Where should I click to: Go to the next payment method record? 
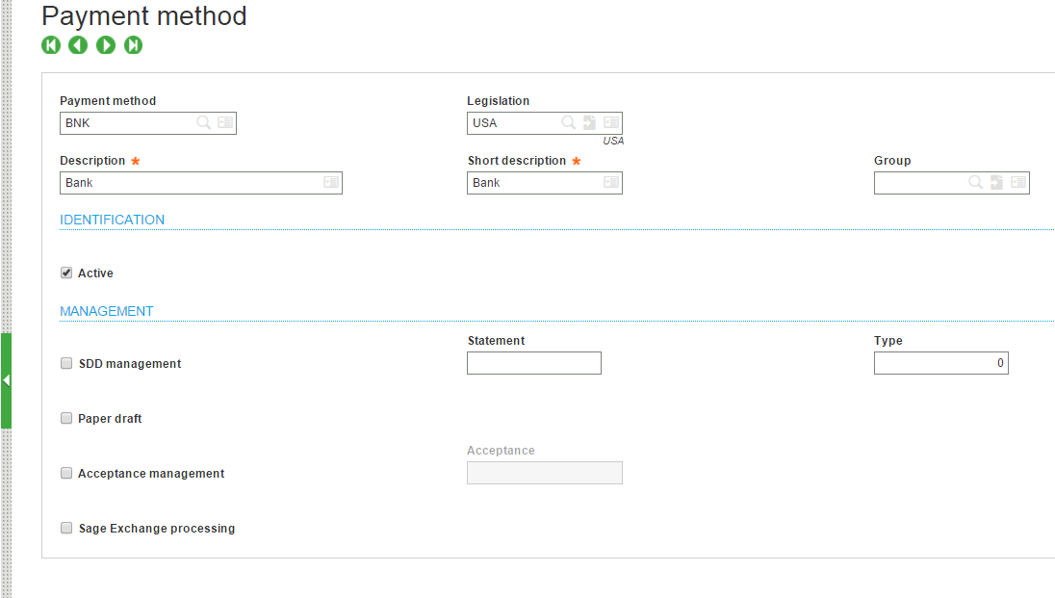coord(106,45)
